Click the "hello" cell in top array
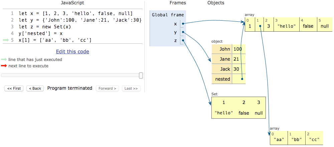Image resolution: width=334 pixels, height=147 pixels. pyautogui.click(x=287, y=26)
